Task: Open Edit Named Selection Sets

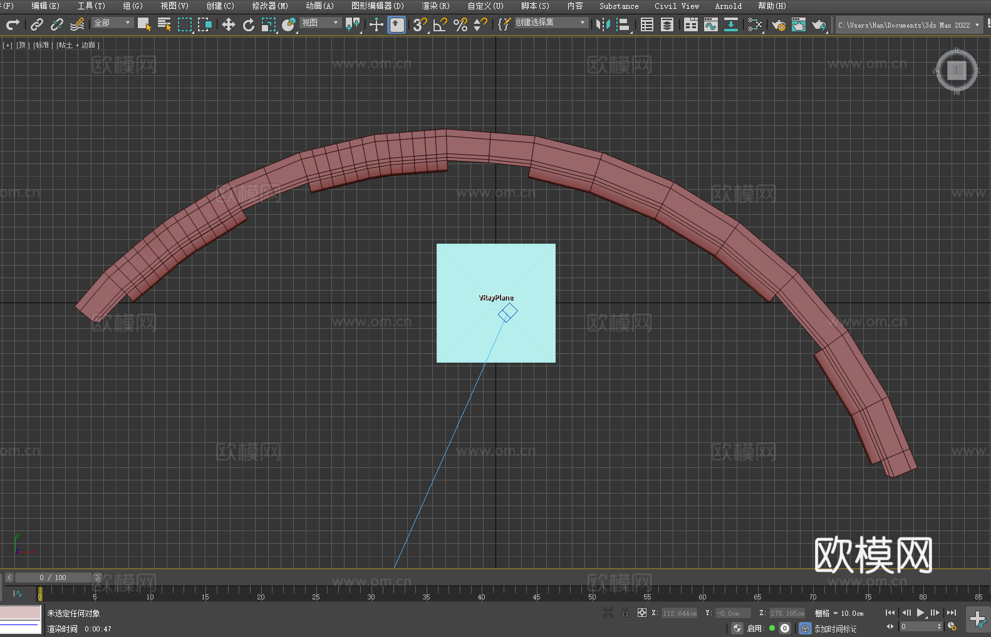Action: coord(504,24)
